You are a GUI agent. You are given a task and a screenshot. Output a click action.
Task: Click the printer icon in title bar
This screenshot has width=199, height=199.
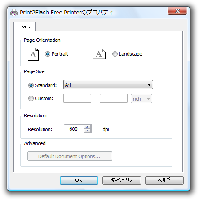14,13
